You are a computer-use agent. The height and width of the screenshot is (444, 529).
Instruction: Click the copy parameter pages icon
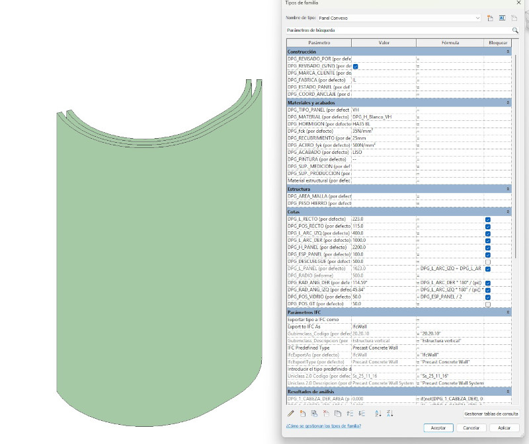[x=338, y=414]
